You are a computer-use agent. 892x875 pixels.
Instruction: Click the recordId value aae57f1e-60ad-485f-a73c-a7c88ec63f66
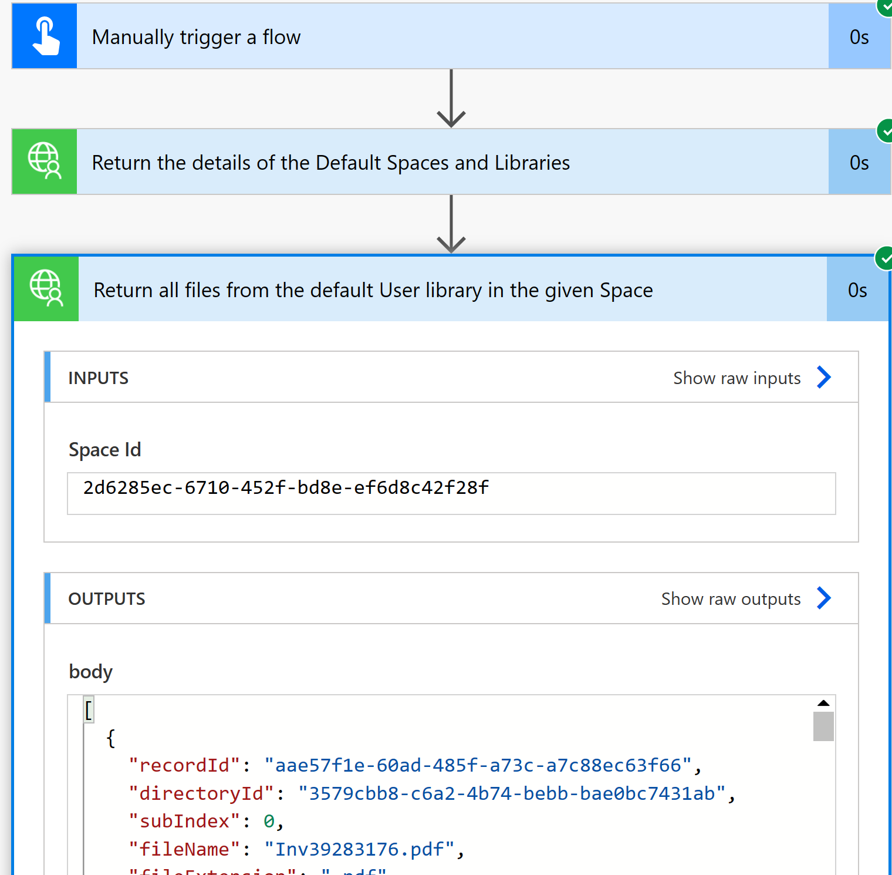(x=478, y=765)
